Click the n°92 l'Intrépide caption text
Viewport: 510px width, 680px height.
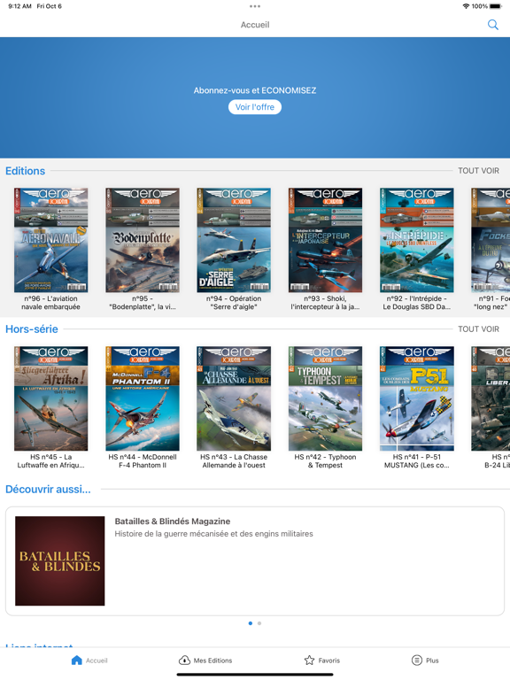click(x=417, y=303)
